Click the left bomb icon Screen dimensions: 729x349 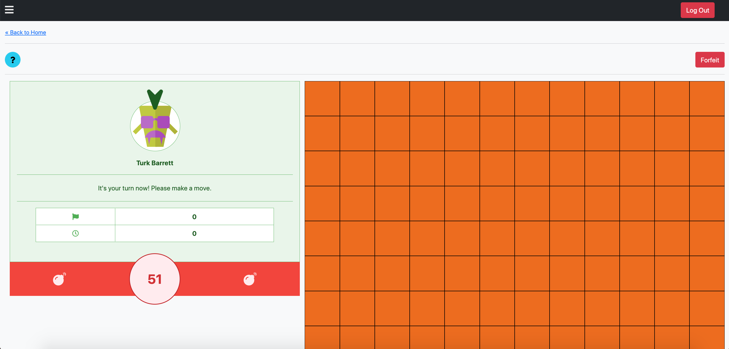(59, 279)
